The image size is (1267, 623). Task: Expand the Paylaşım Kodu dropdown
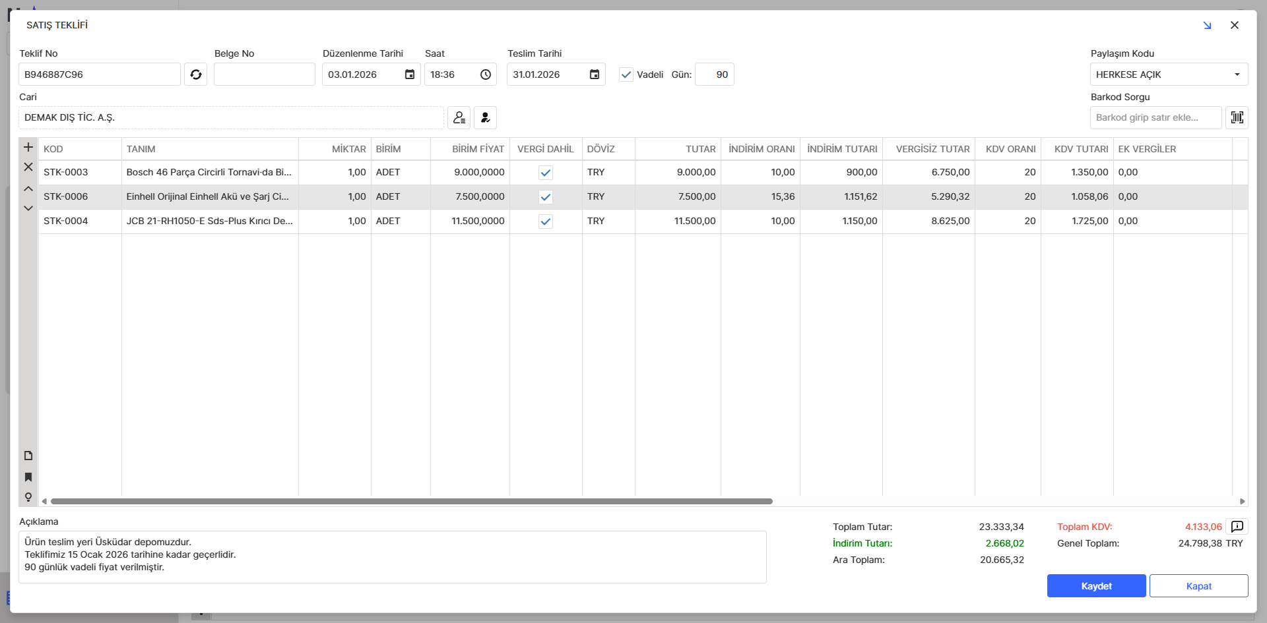[x=1237, y=74]
